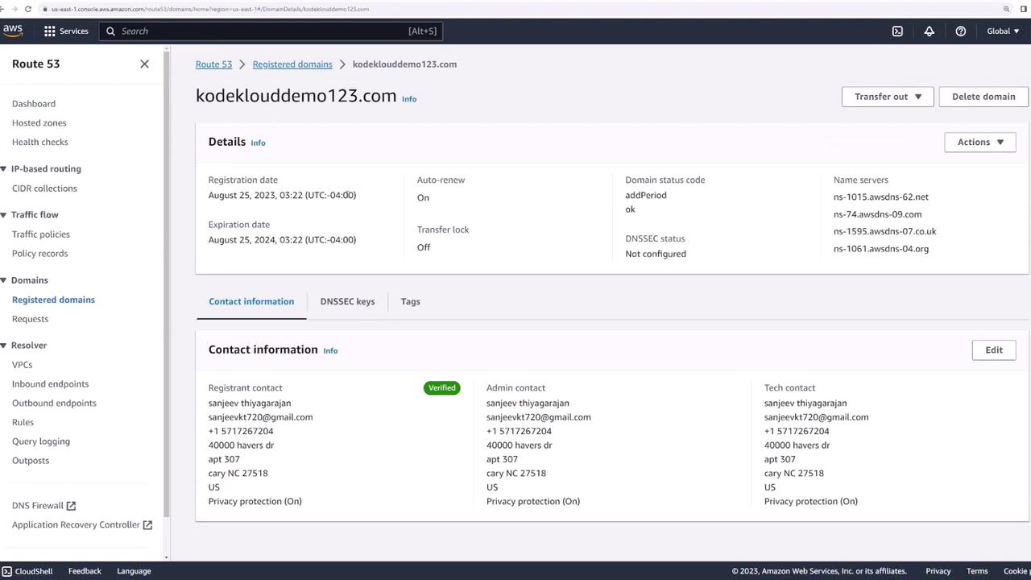This screenshot has height=580, width=1031.
Task: Expand the Transfer out dropdown
Action: [887, 97]
